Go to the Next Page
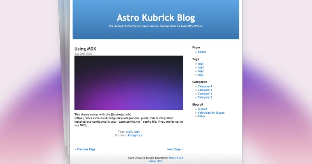The image size is (312, 164). point(174,149)
